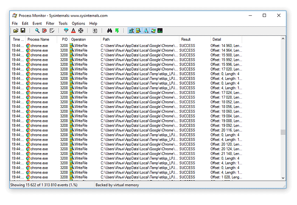Open Highlight settings with the red A icon

73,30
